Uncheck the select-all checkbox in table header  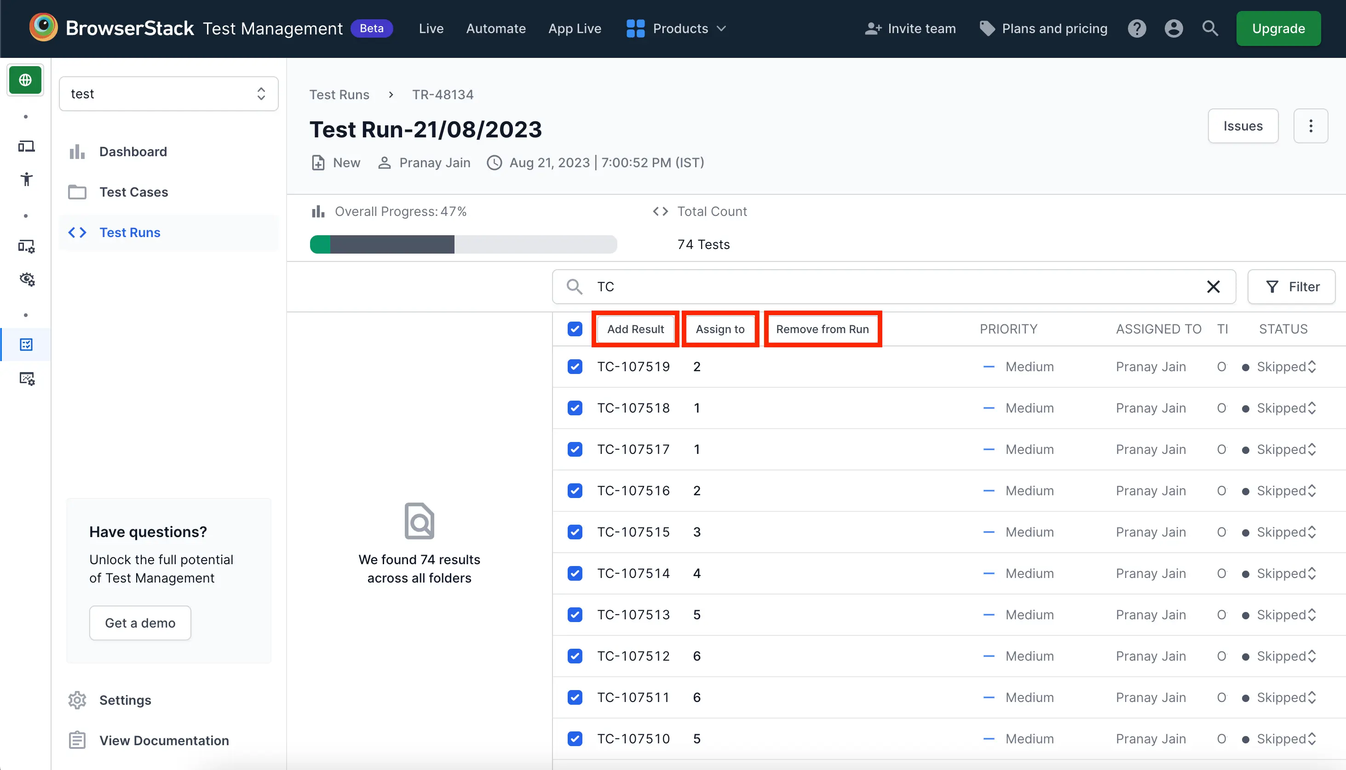pos(575,329)
